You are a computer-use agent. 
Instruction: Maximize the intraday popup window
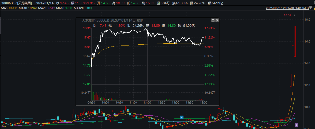point(213,20)
